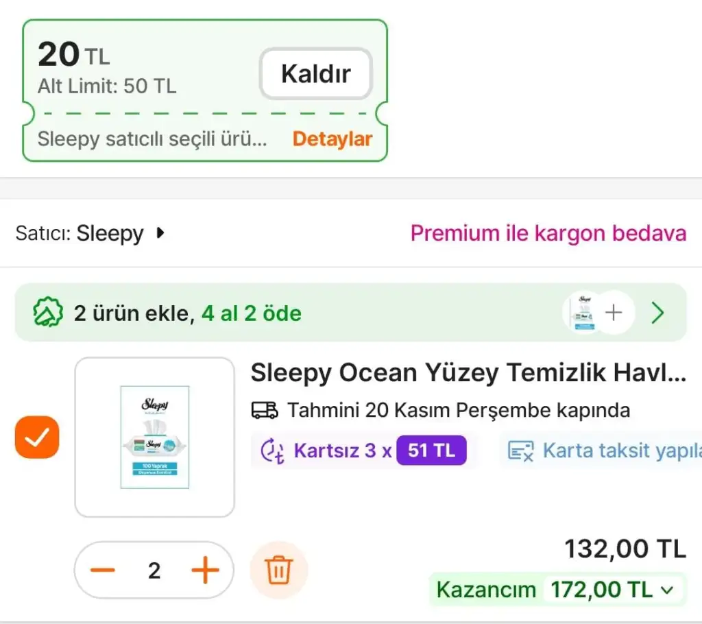Uncheck the Sleepy product checkbox
Viewport: 702px width, 624px height.
[37, 437]
